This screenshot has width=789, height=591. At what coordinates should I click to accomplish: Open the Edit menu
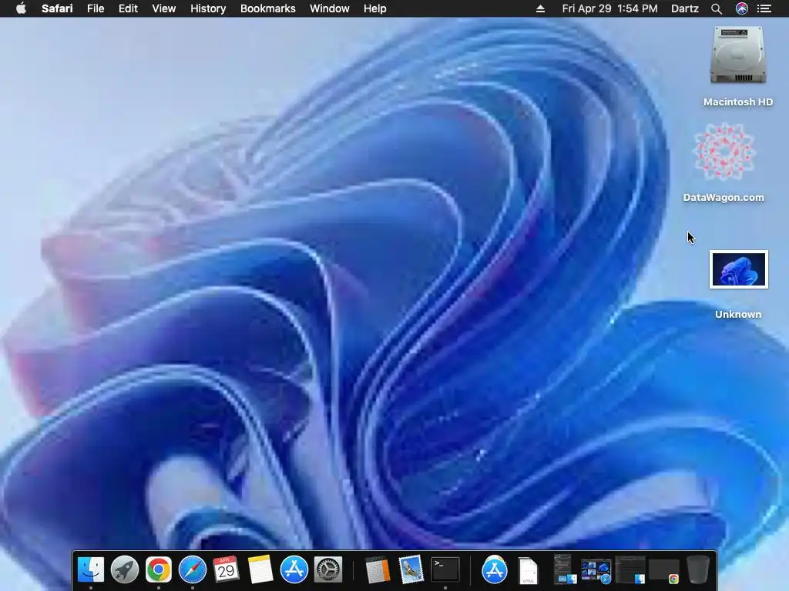[x=128, y=8]
